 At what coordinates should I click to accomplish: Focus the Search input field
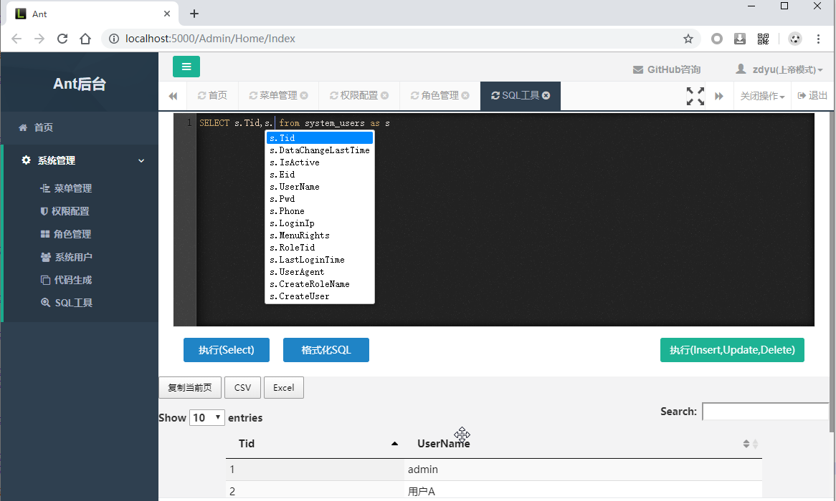pos(766,412)
